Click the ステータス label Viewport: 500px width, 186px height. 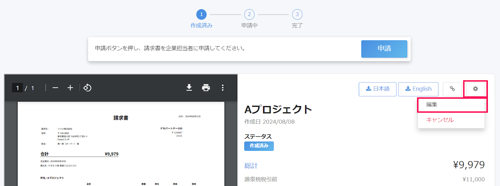(258, 136)
